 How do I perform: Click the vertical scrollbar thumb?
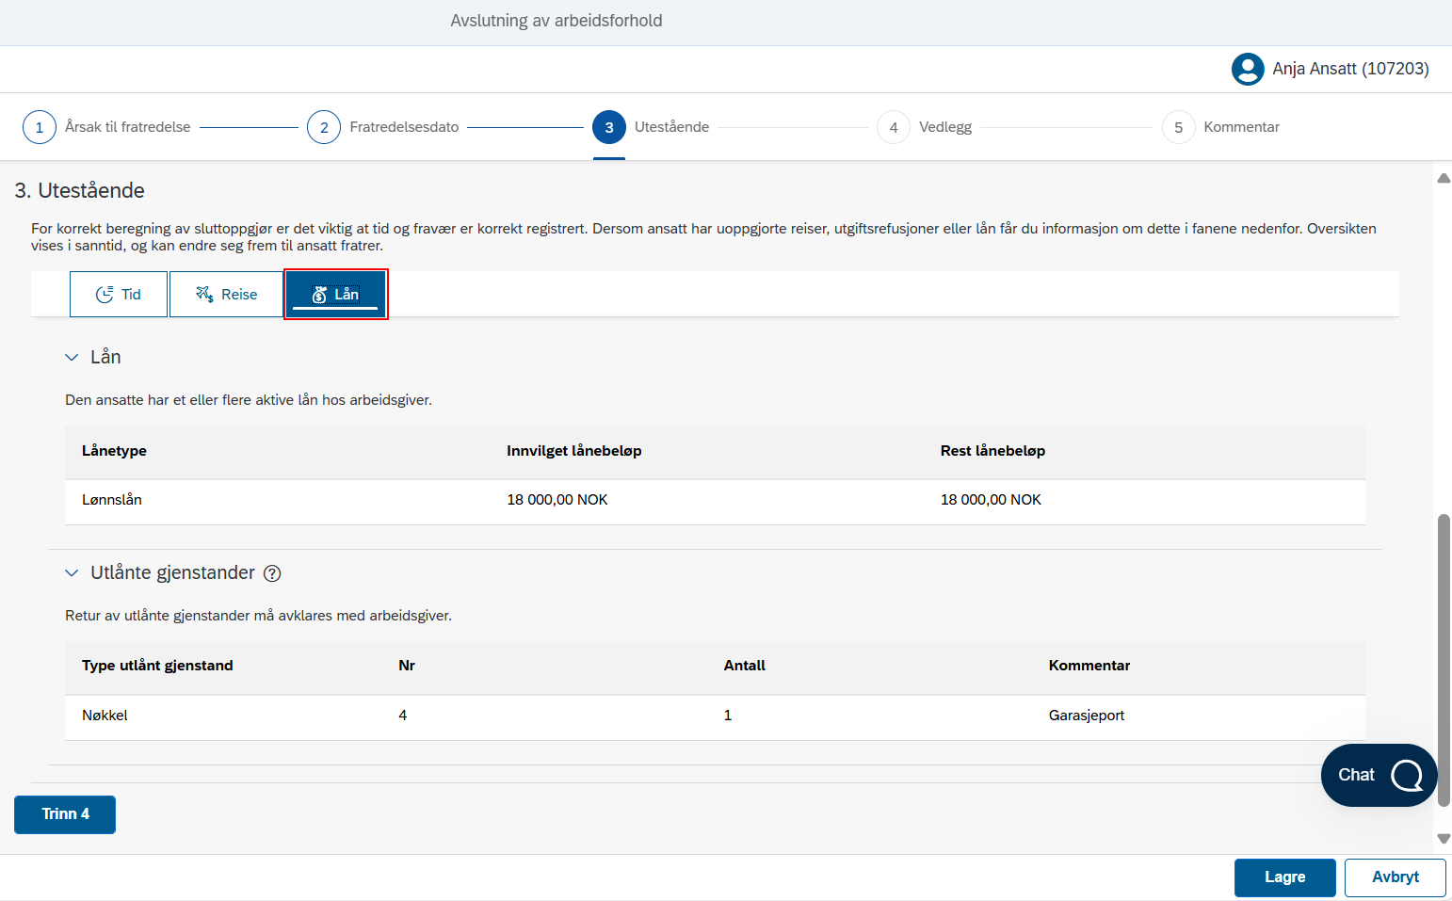(1444, 660)
